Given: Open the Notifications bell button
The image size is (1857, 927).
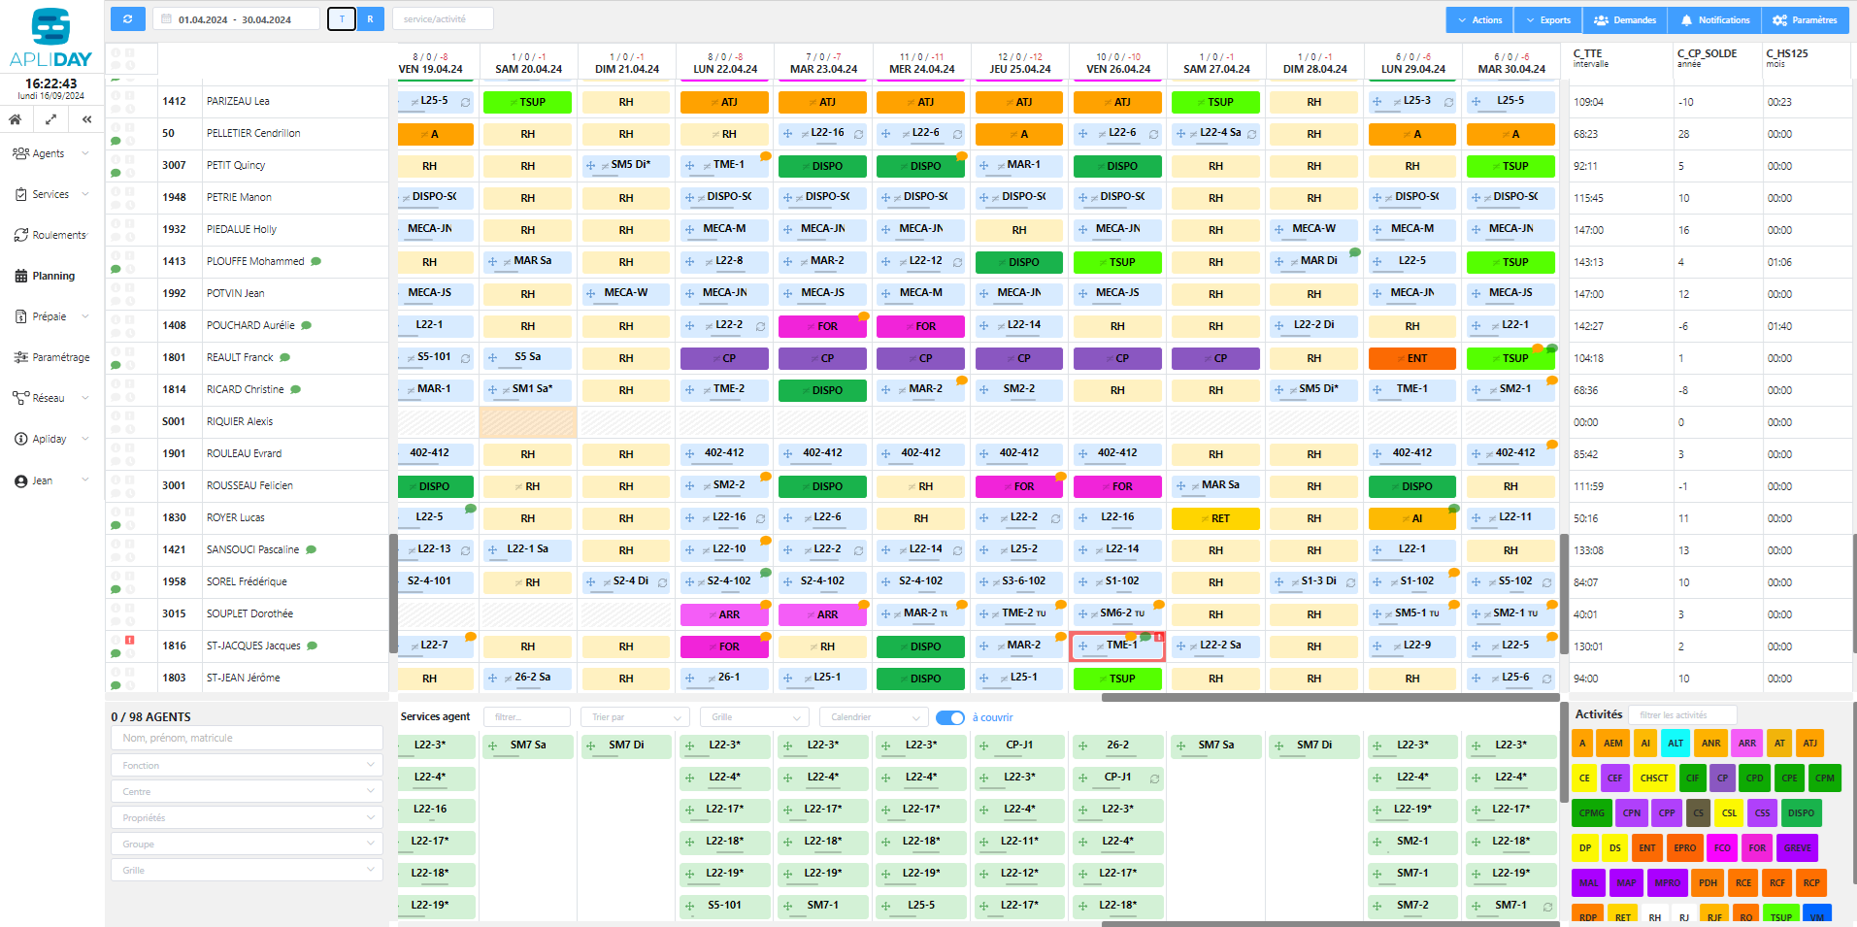Looking at the screenshot, I should [1714, 19].
